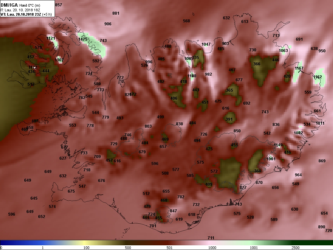
Task: Click the map value '568'
Action: tap(186, 21)
